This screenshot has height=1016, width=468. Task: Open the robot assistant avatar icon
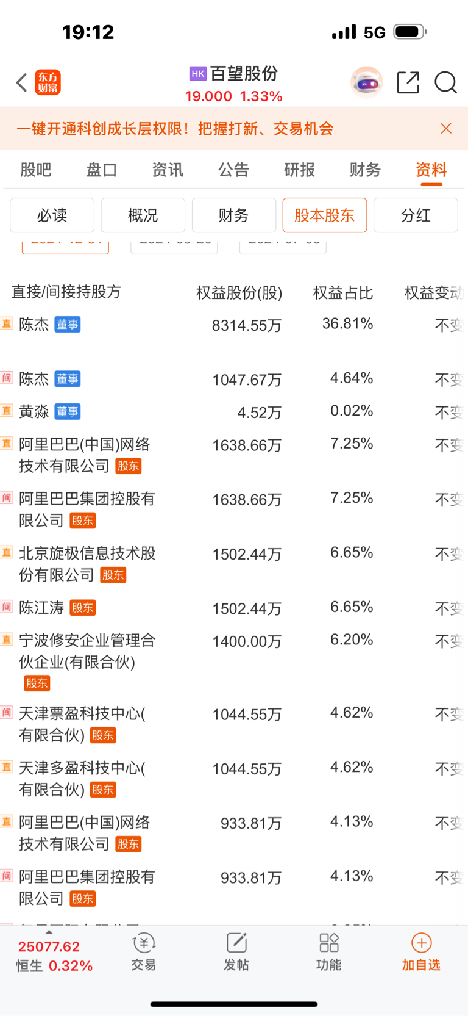(x=366, y=82)
